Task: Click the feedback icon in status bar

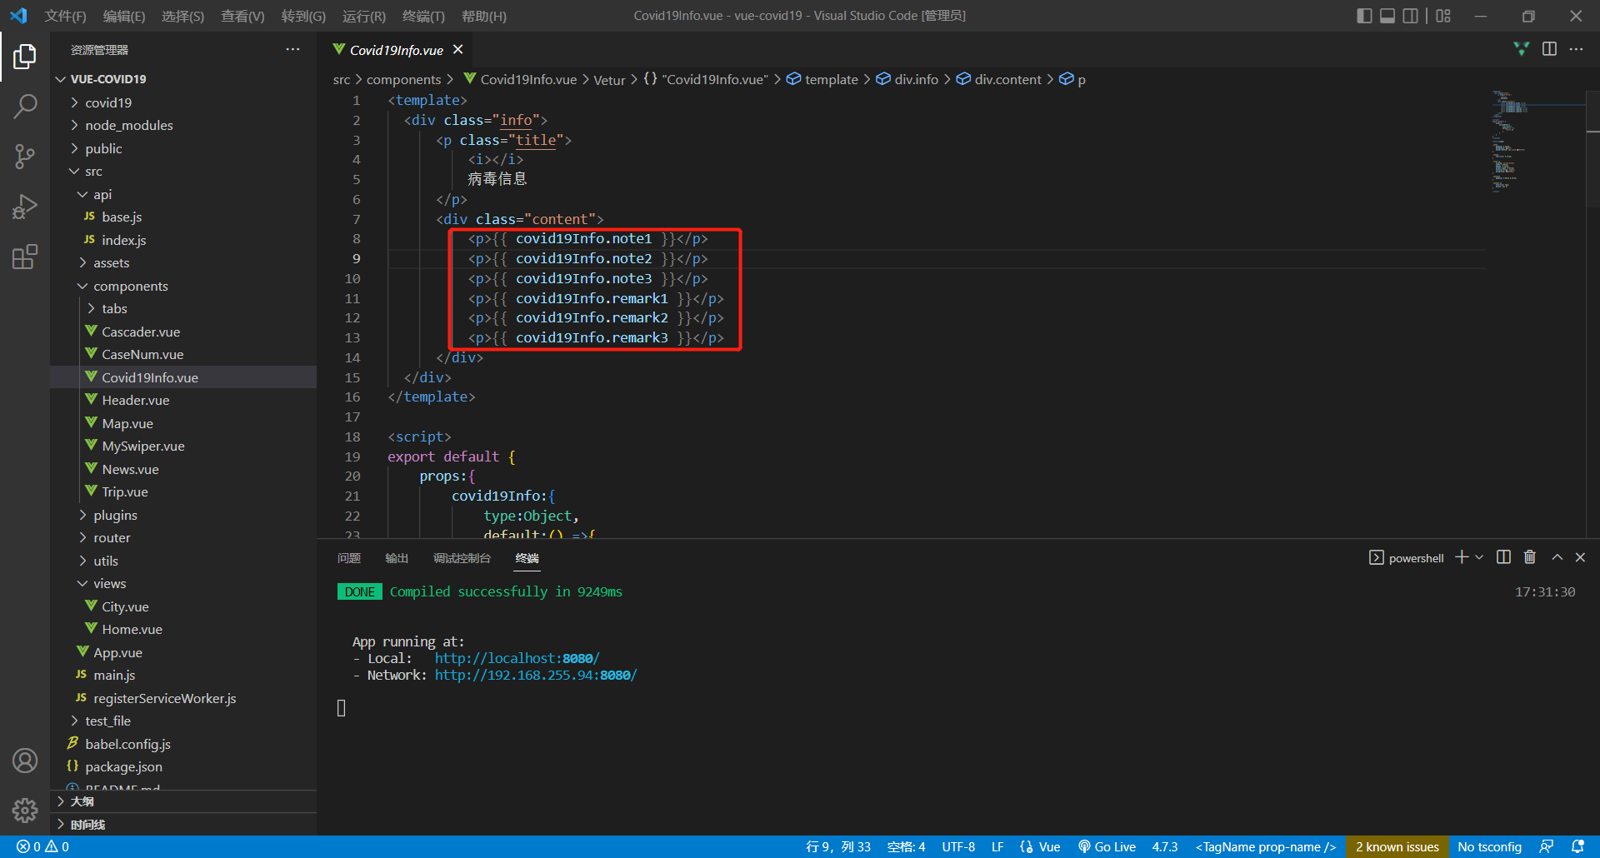Action: tap(1547, 846)
